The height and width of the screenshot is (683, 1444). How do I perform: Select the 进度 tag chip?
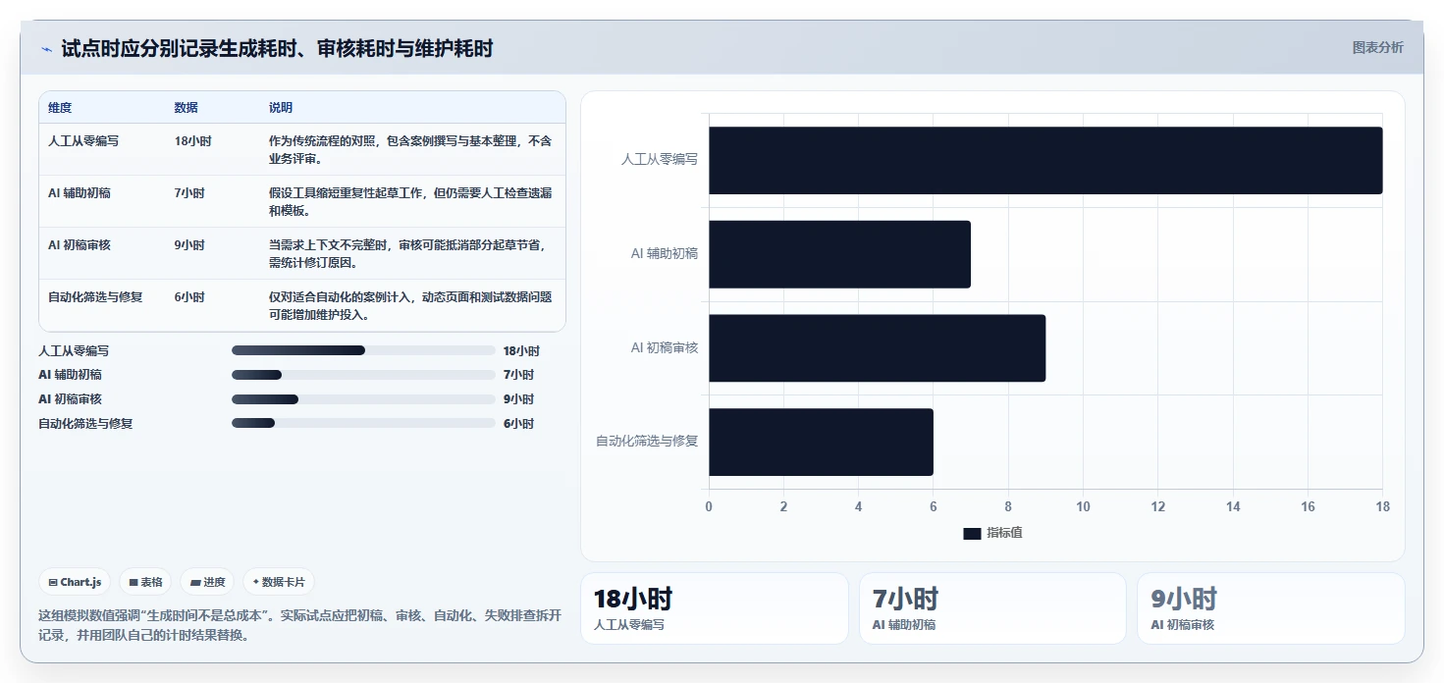208,582
